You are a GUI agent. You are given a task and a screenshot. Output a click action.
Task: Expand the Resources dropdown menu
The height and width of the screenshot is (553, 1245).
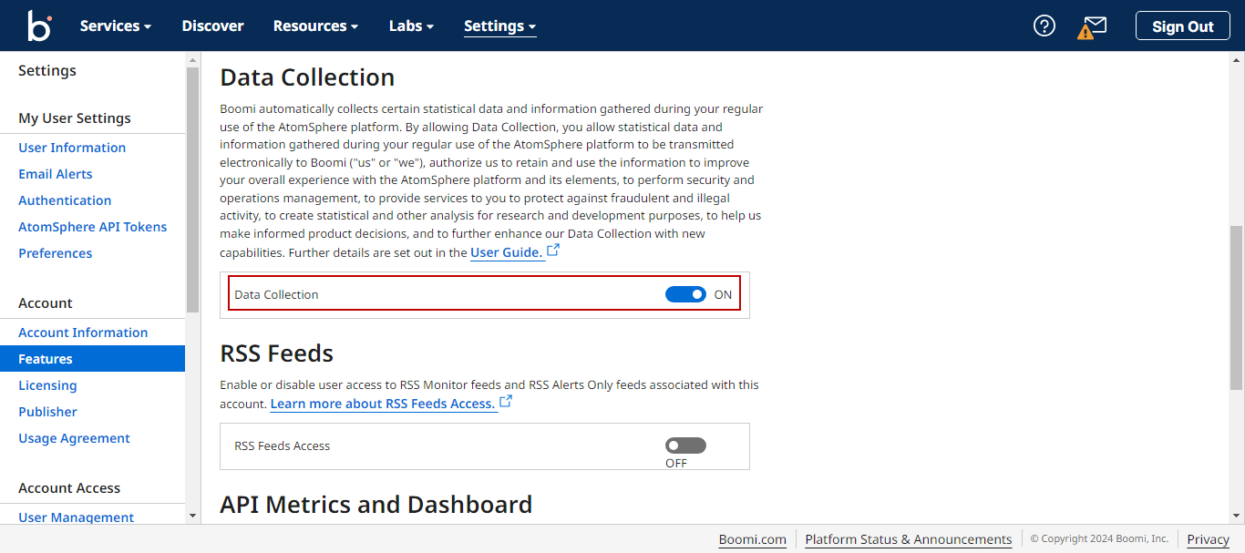[x=315, y=26]
